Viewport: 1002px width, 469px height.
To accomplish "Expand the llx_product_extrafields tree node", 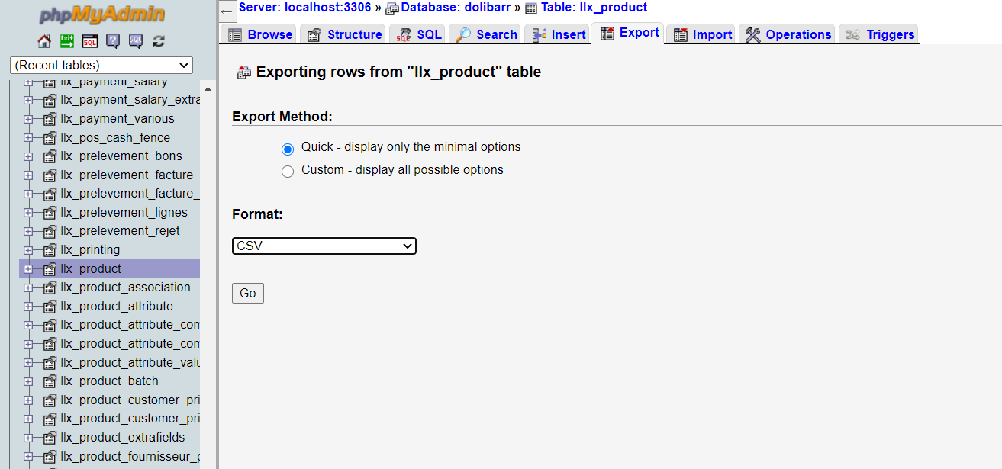I will pos(28,438).
